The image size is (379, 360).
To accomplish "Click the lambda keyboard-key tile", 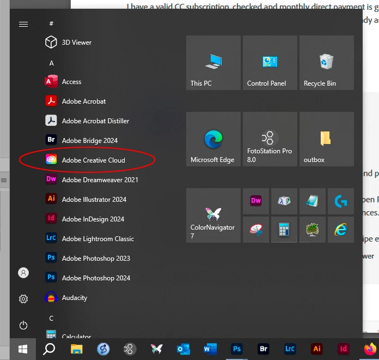I will pos(284,201).
